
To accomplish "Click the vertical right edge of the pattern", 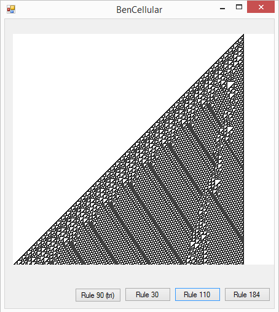I will tap(243, 149).
